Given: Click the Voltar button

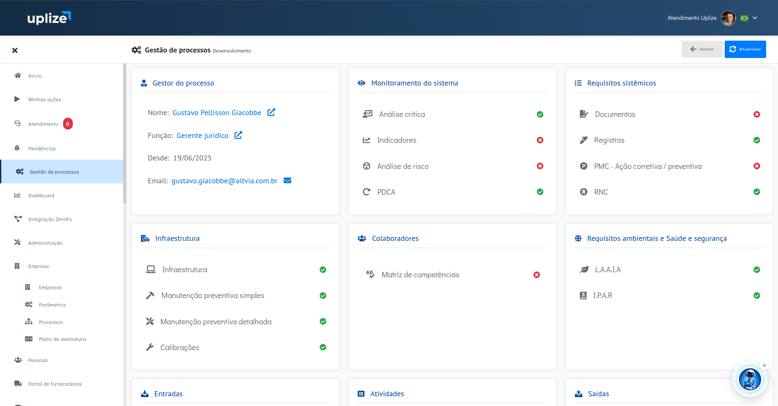Looking at the screenshot, I should click(x=702, y=49).
